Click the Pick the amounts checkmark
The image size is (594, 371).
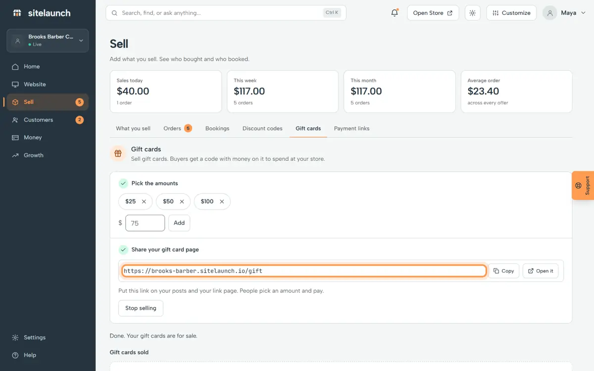click(x=123, y=184)
